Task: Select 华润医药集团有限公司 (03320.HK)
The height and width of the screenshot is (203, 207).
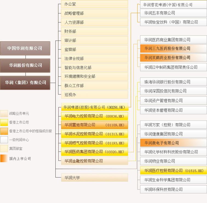Action: [x=95, y=152]
